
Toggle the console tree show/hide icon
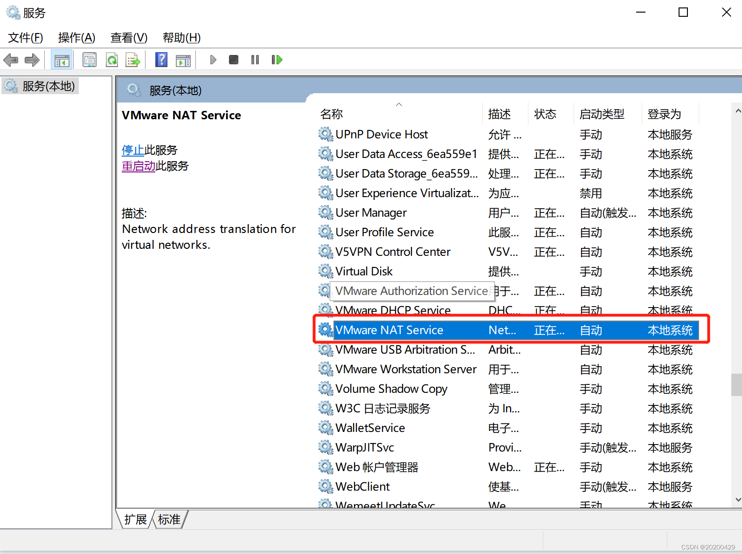point(62,60)
